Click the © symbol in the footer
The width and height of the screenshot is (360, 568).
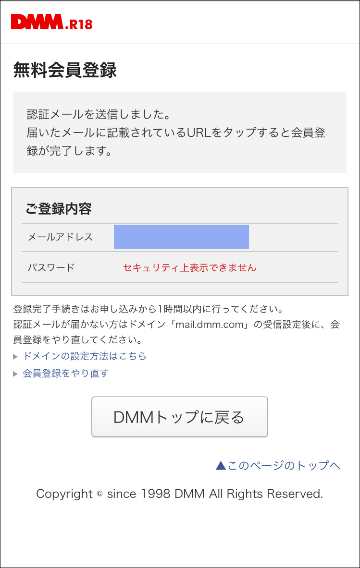pos(100,494)
